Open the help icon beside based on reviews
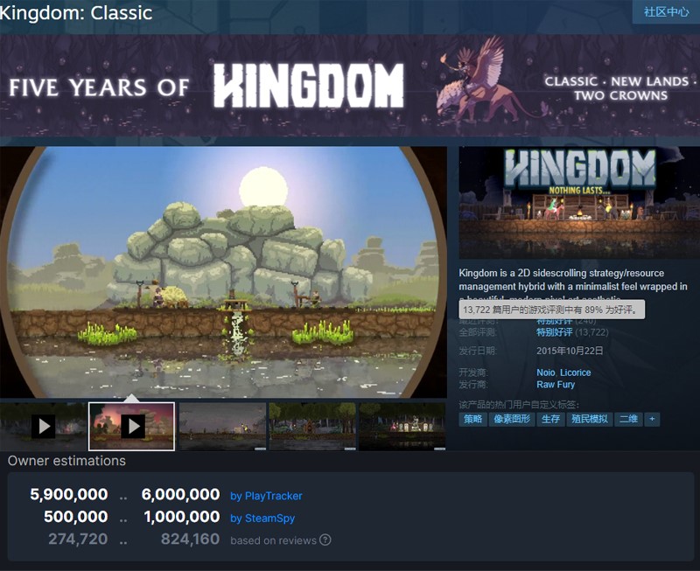This screenshot has height=571, width=700. pos(325,540)
